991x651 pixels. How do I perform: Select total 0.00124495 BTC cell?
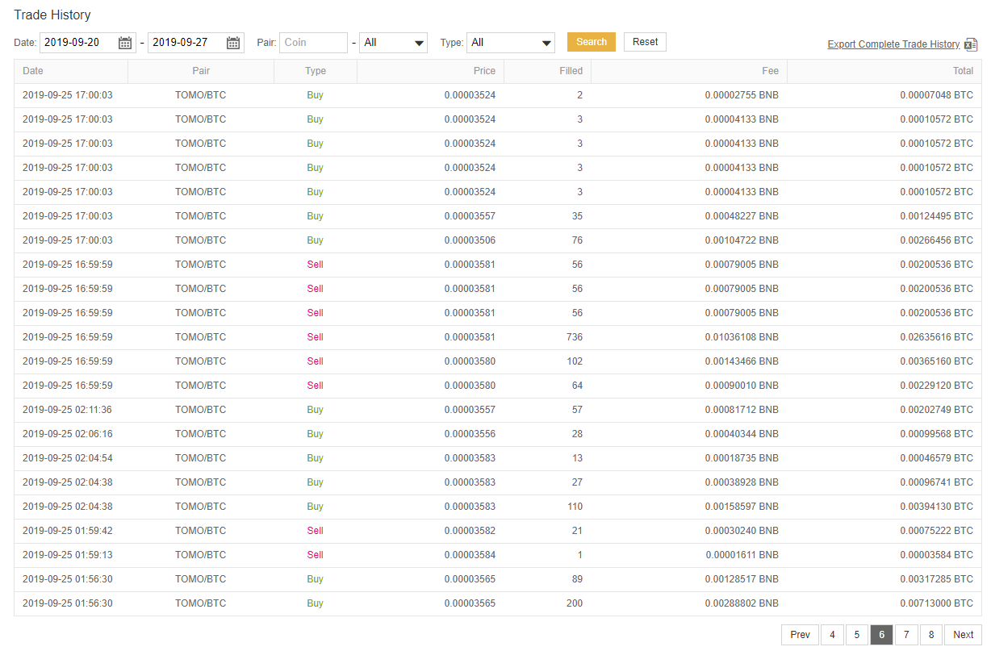(x=936, y=216)
